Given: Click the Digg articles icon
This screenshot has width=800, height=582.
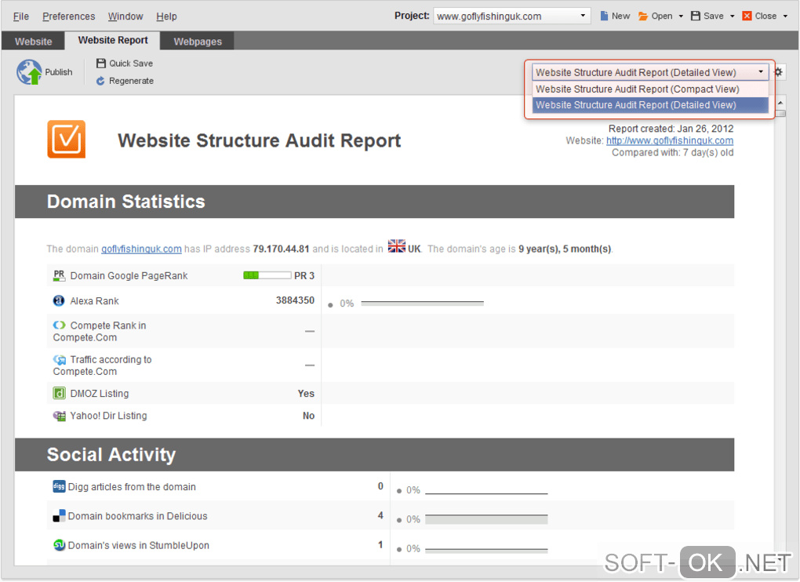Looking at the screenshot, I should (59, 486).
